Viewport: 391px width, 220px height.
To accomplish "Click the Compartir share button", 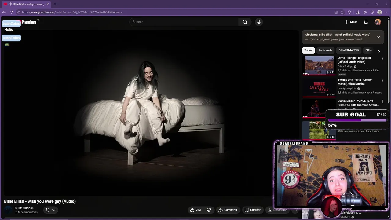I will pyautogui.click(x=228, y=210).
